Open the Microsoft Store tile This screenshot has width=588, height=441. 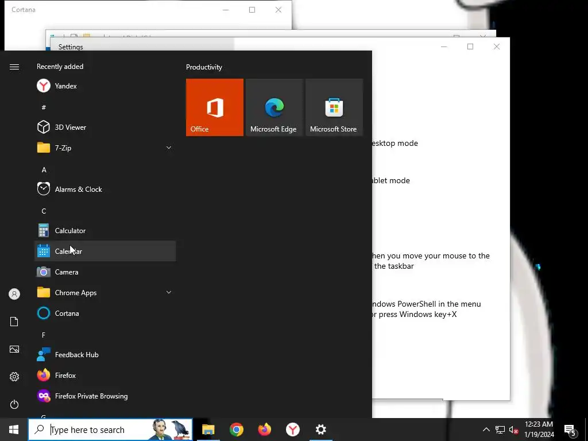click(334, 107)
